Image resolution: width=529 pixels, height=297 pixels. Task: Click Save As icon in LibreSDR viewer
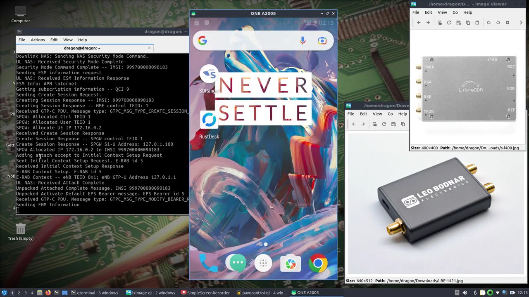click(x=458, y=23)
